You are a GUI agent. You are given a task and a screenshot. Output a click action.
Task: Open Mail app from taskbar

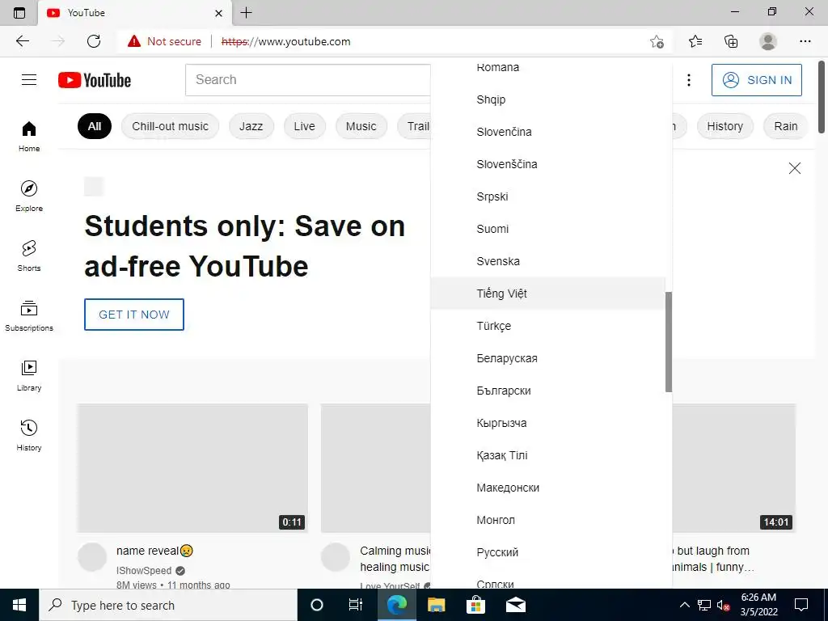pyautogui.click(x=516, y=605)
